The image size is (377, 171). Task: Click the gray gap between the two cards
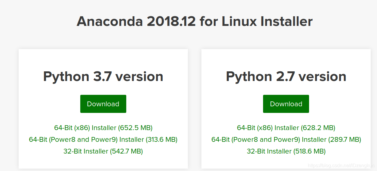195,108
